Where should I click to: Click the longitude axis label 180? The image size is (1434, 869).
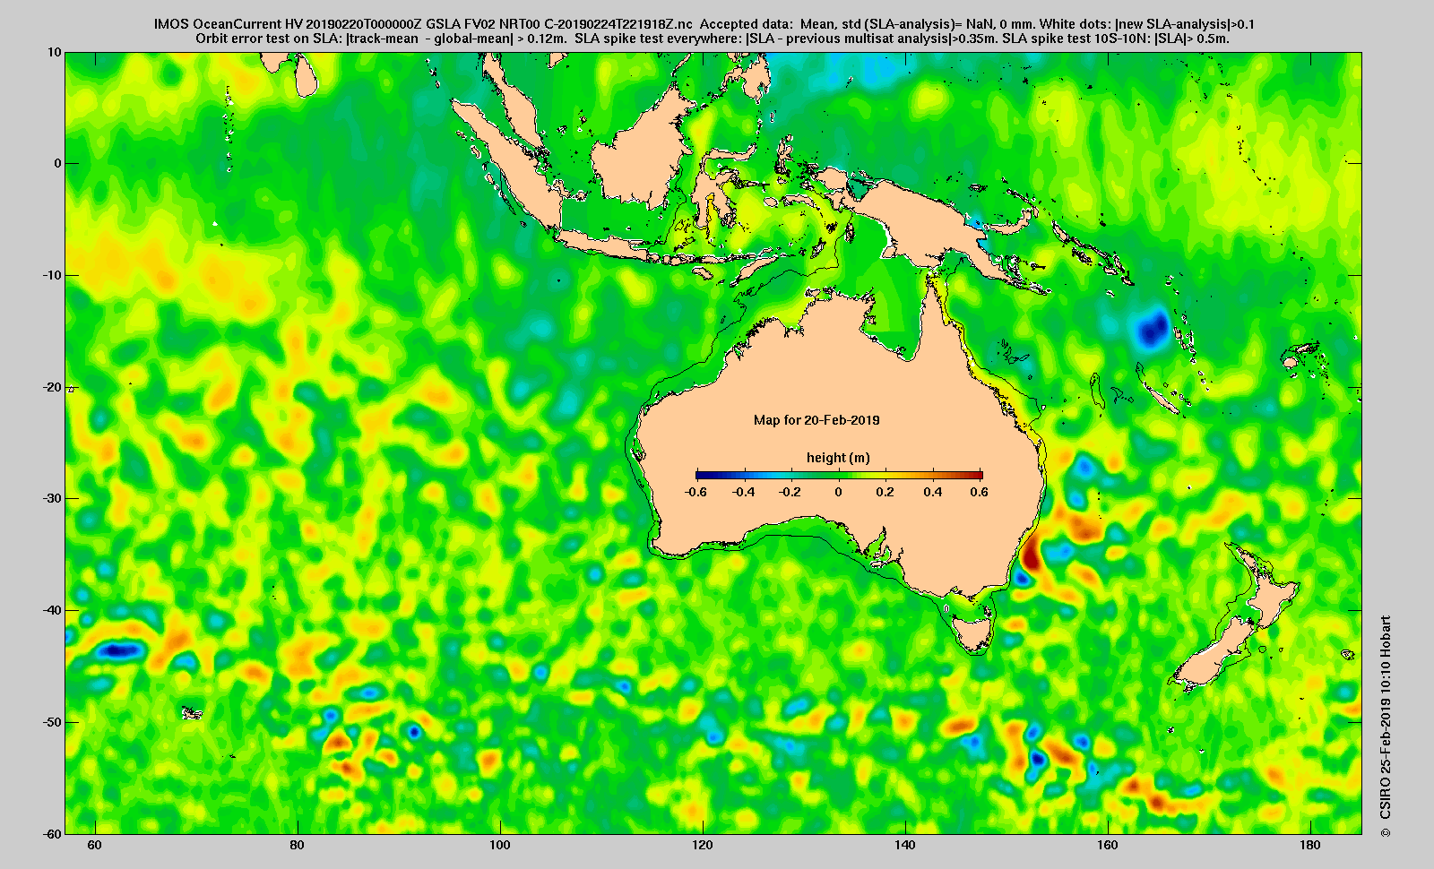tap(1310, 846)
